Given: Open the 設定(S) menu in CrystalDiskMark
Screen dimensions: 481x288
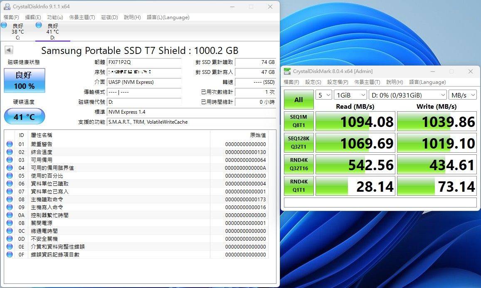Looking at the screenshot, I should [313, 82].
